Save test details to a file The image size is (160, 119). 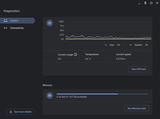(x=20, y=112)
